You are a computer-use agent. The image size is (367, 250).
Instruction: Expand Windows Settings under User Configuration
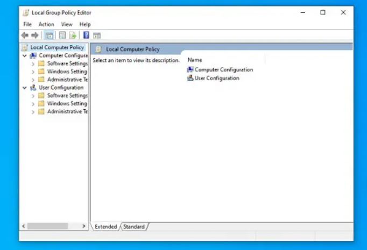coord(33,104)
